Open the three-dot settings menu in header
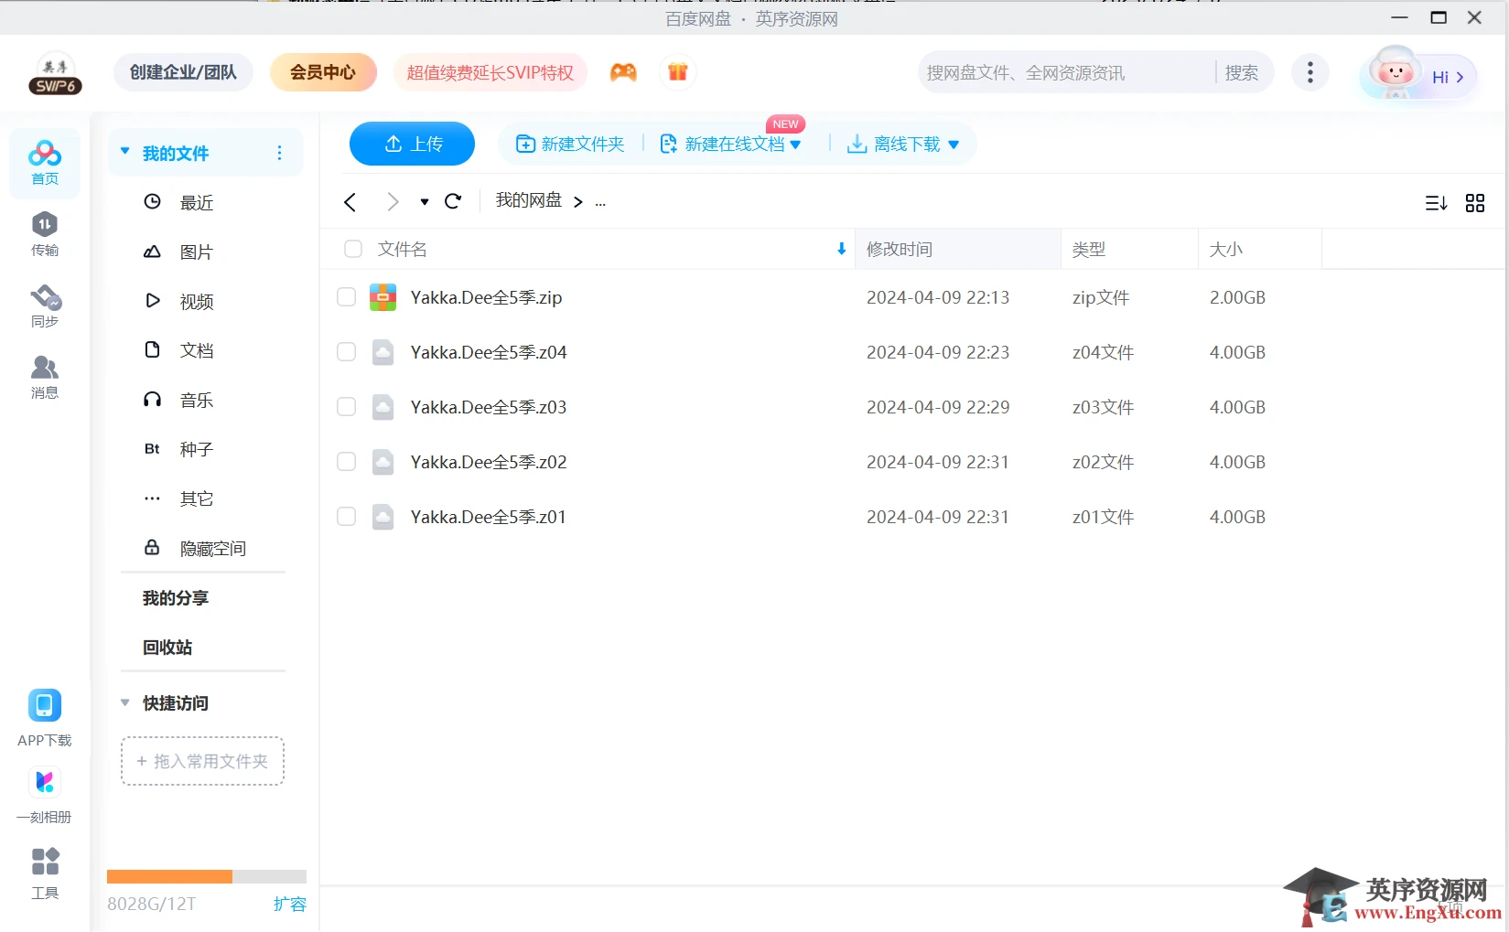 pos(1310,72)
